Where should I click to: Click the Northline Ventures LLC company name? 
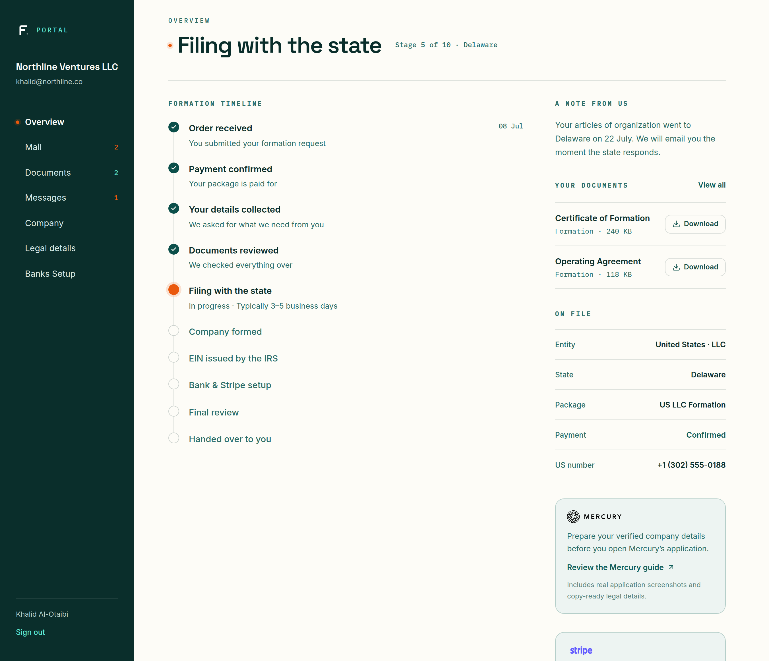(67, 67)
